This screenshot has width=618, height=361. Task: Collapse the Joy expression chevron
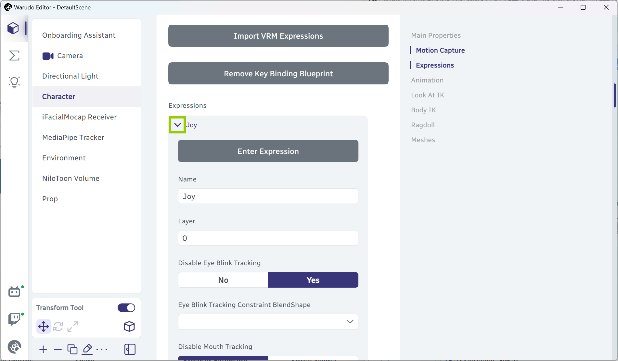177,125
